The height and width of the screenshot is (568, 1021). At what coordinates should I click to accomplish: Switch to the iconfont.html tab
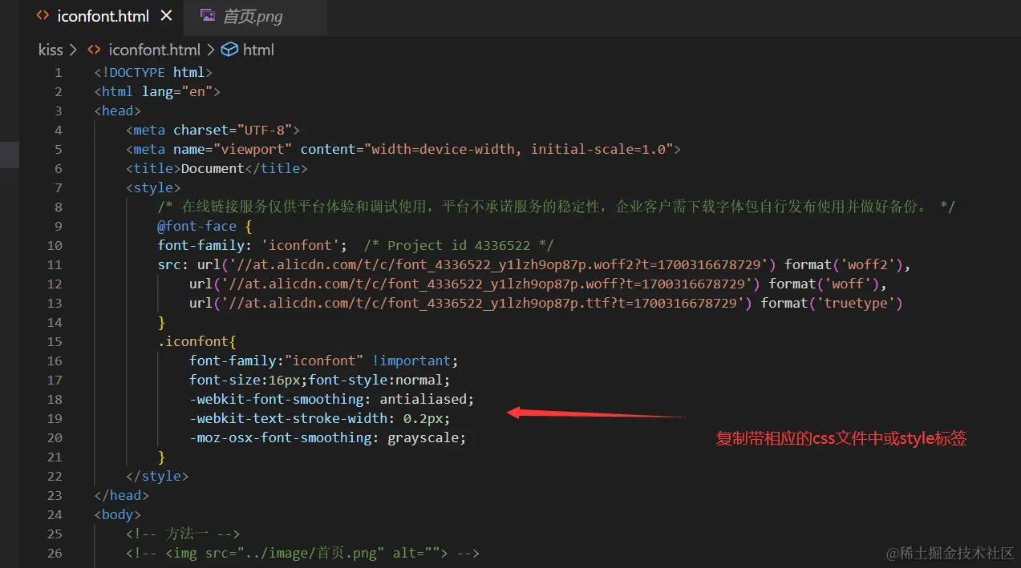point(103,15)
